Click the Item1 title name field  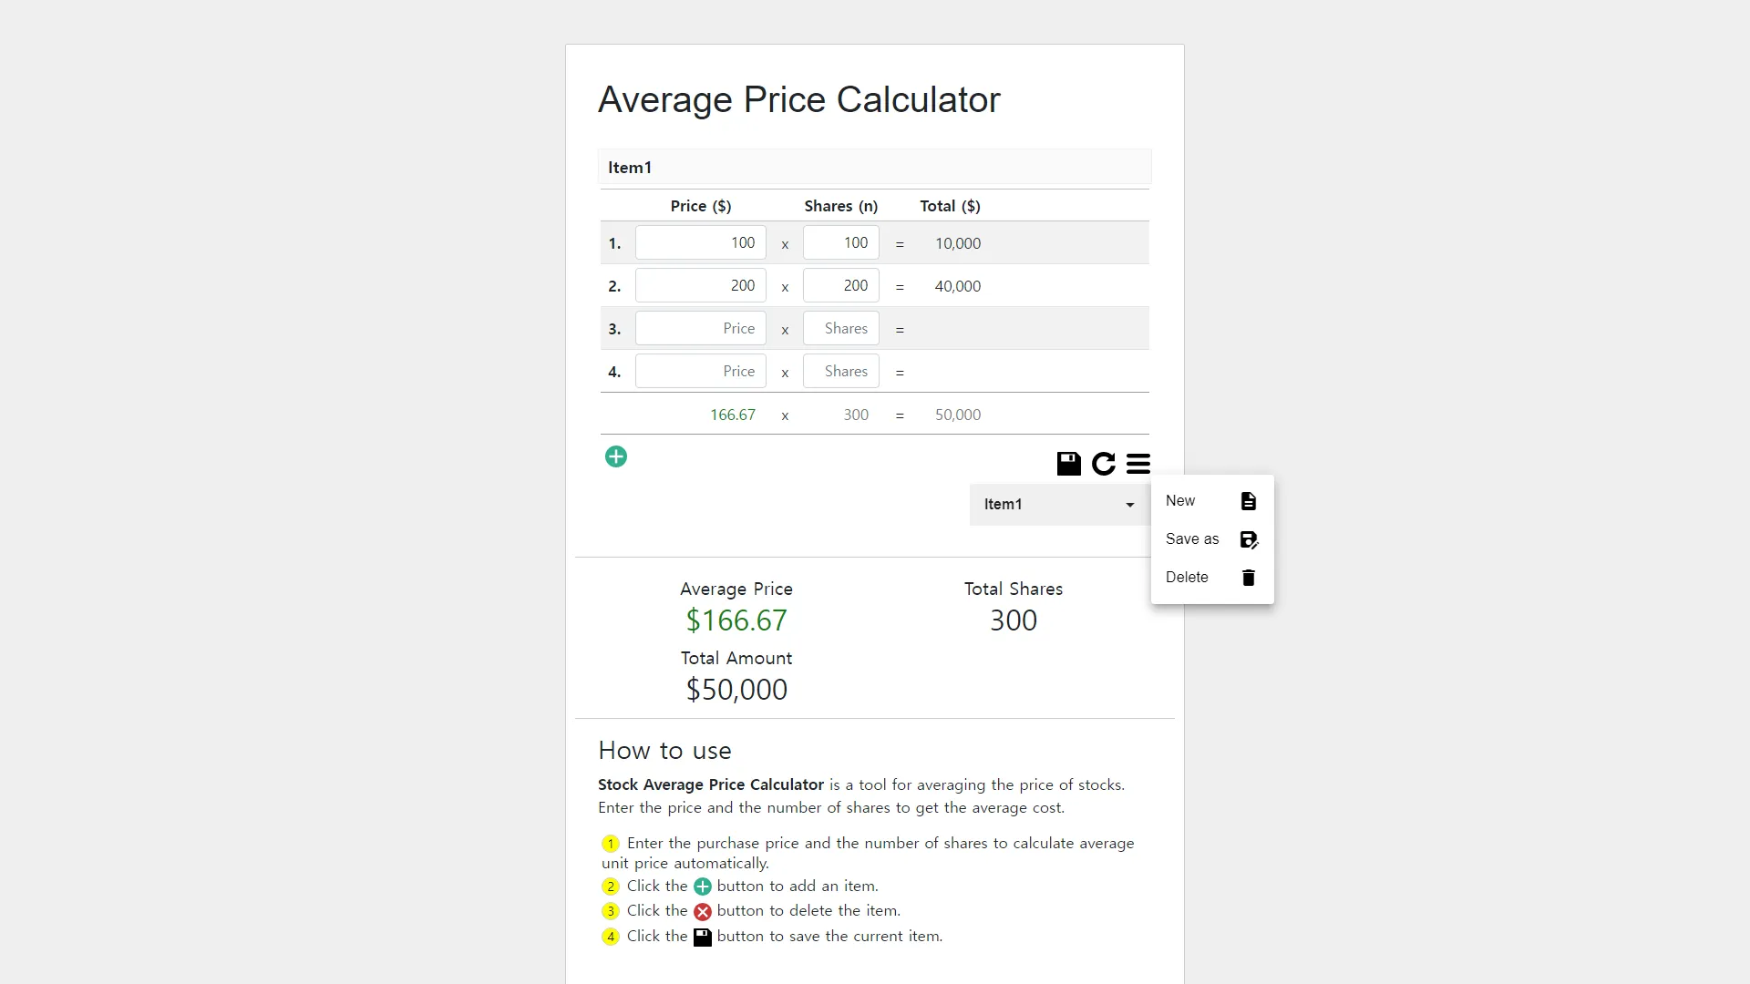click(x=875, y=168)
